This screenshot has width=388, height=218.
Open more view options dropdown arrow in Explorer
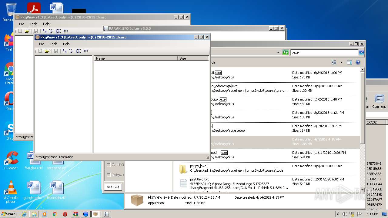[341, 62]
